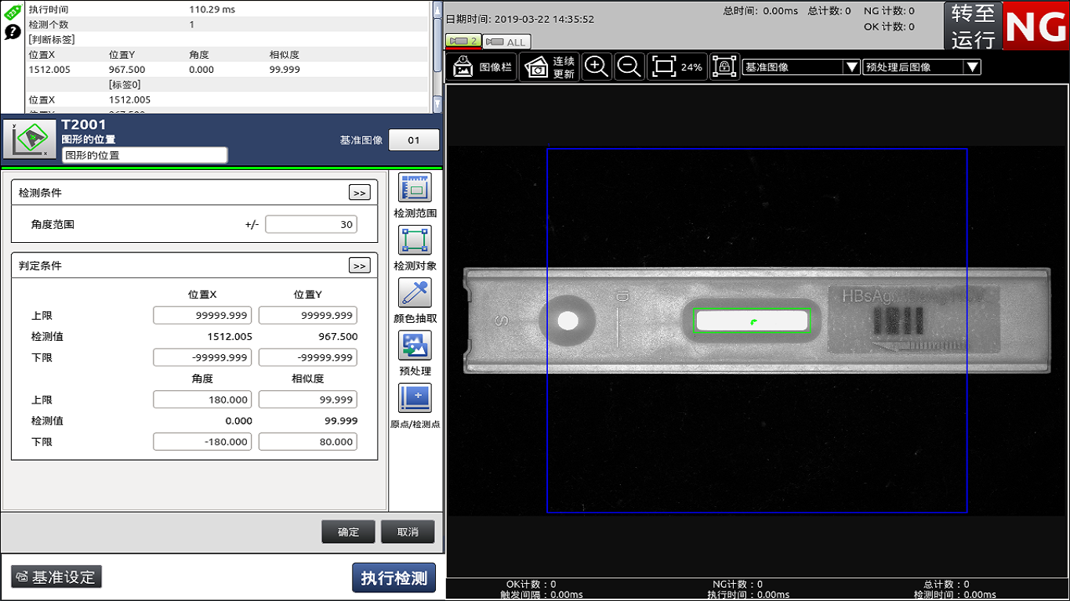Viewport: 1070px width, 601px height.
Task: Click 确定 to confirm
Action: pyautogui.click(x=348, y=532)
